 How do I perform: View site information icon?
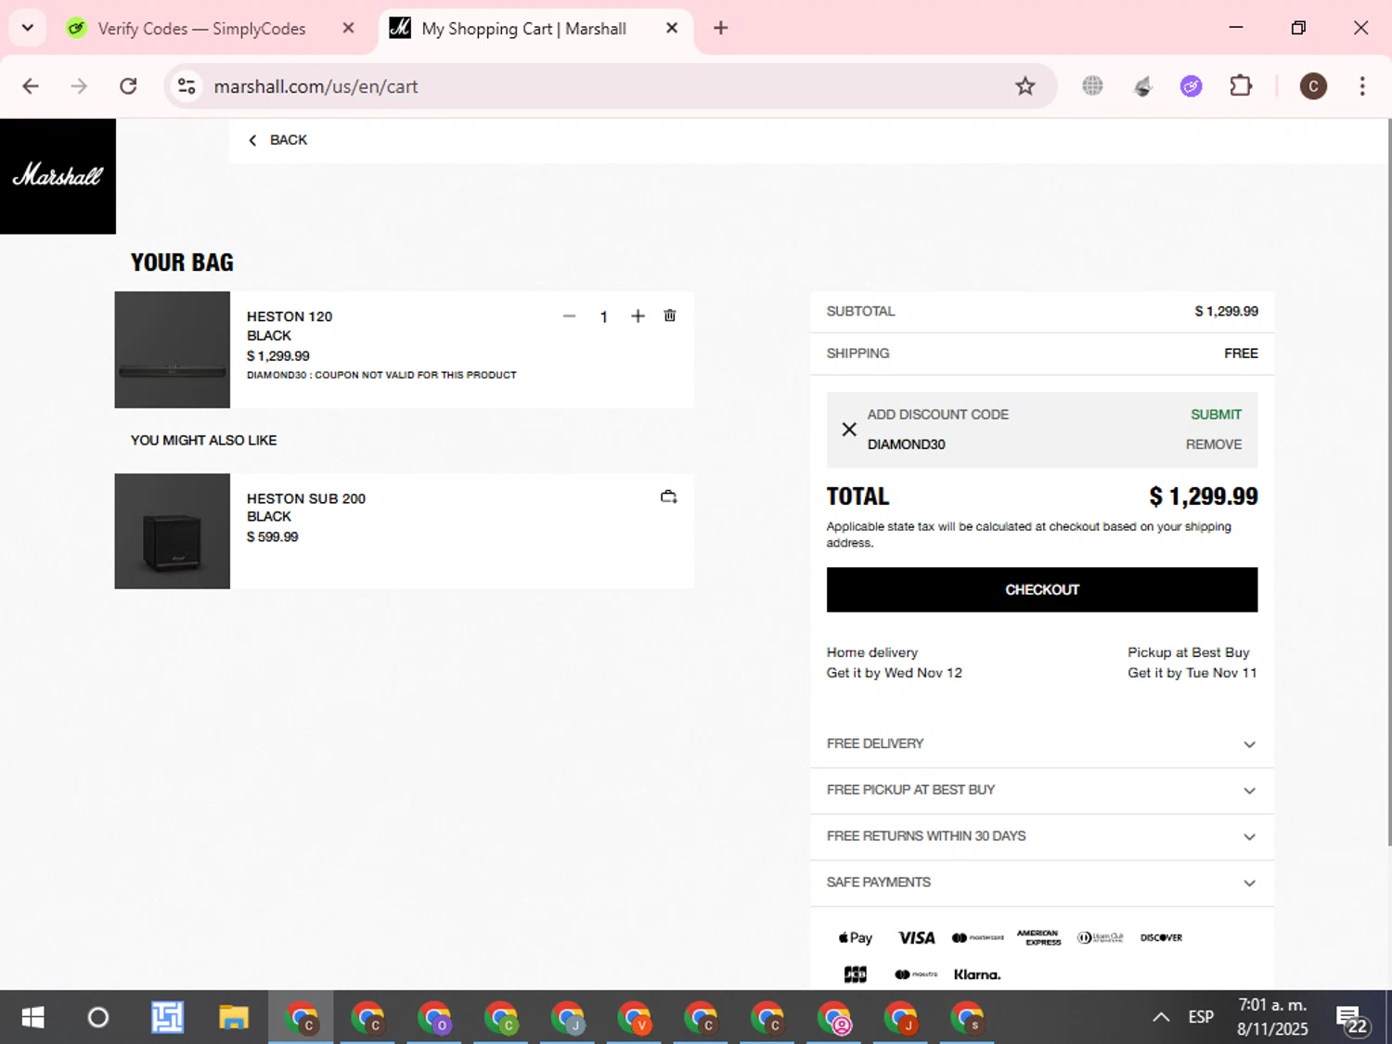(187, 86)
